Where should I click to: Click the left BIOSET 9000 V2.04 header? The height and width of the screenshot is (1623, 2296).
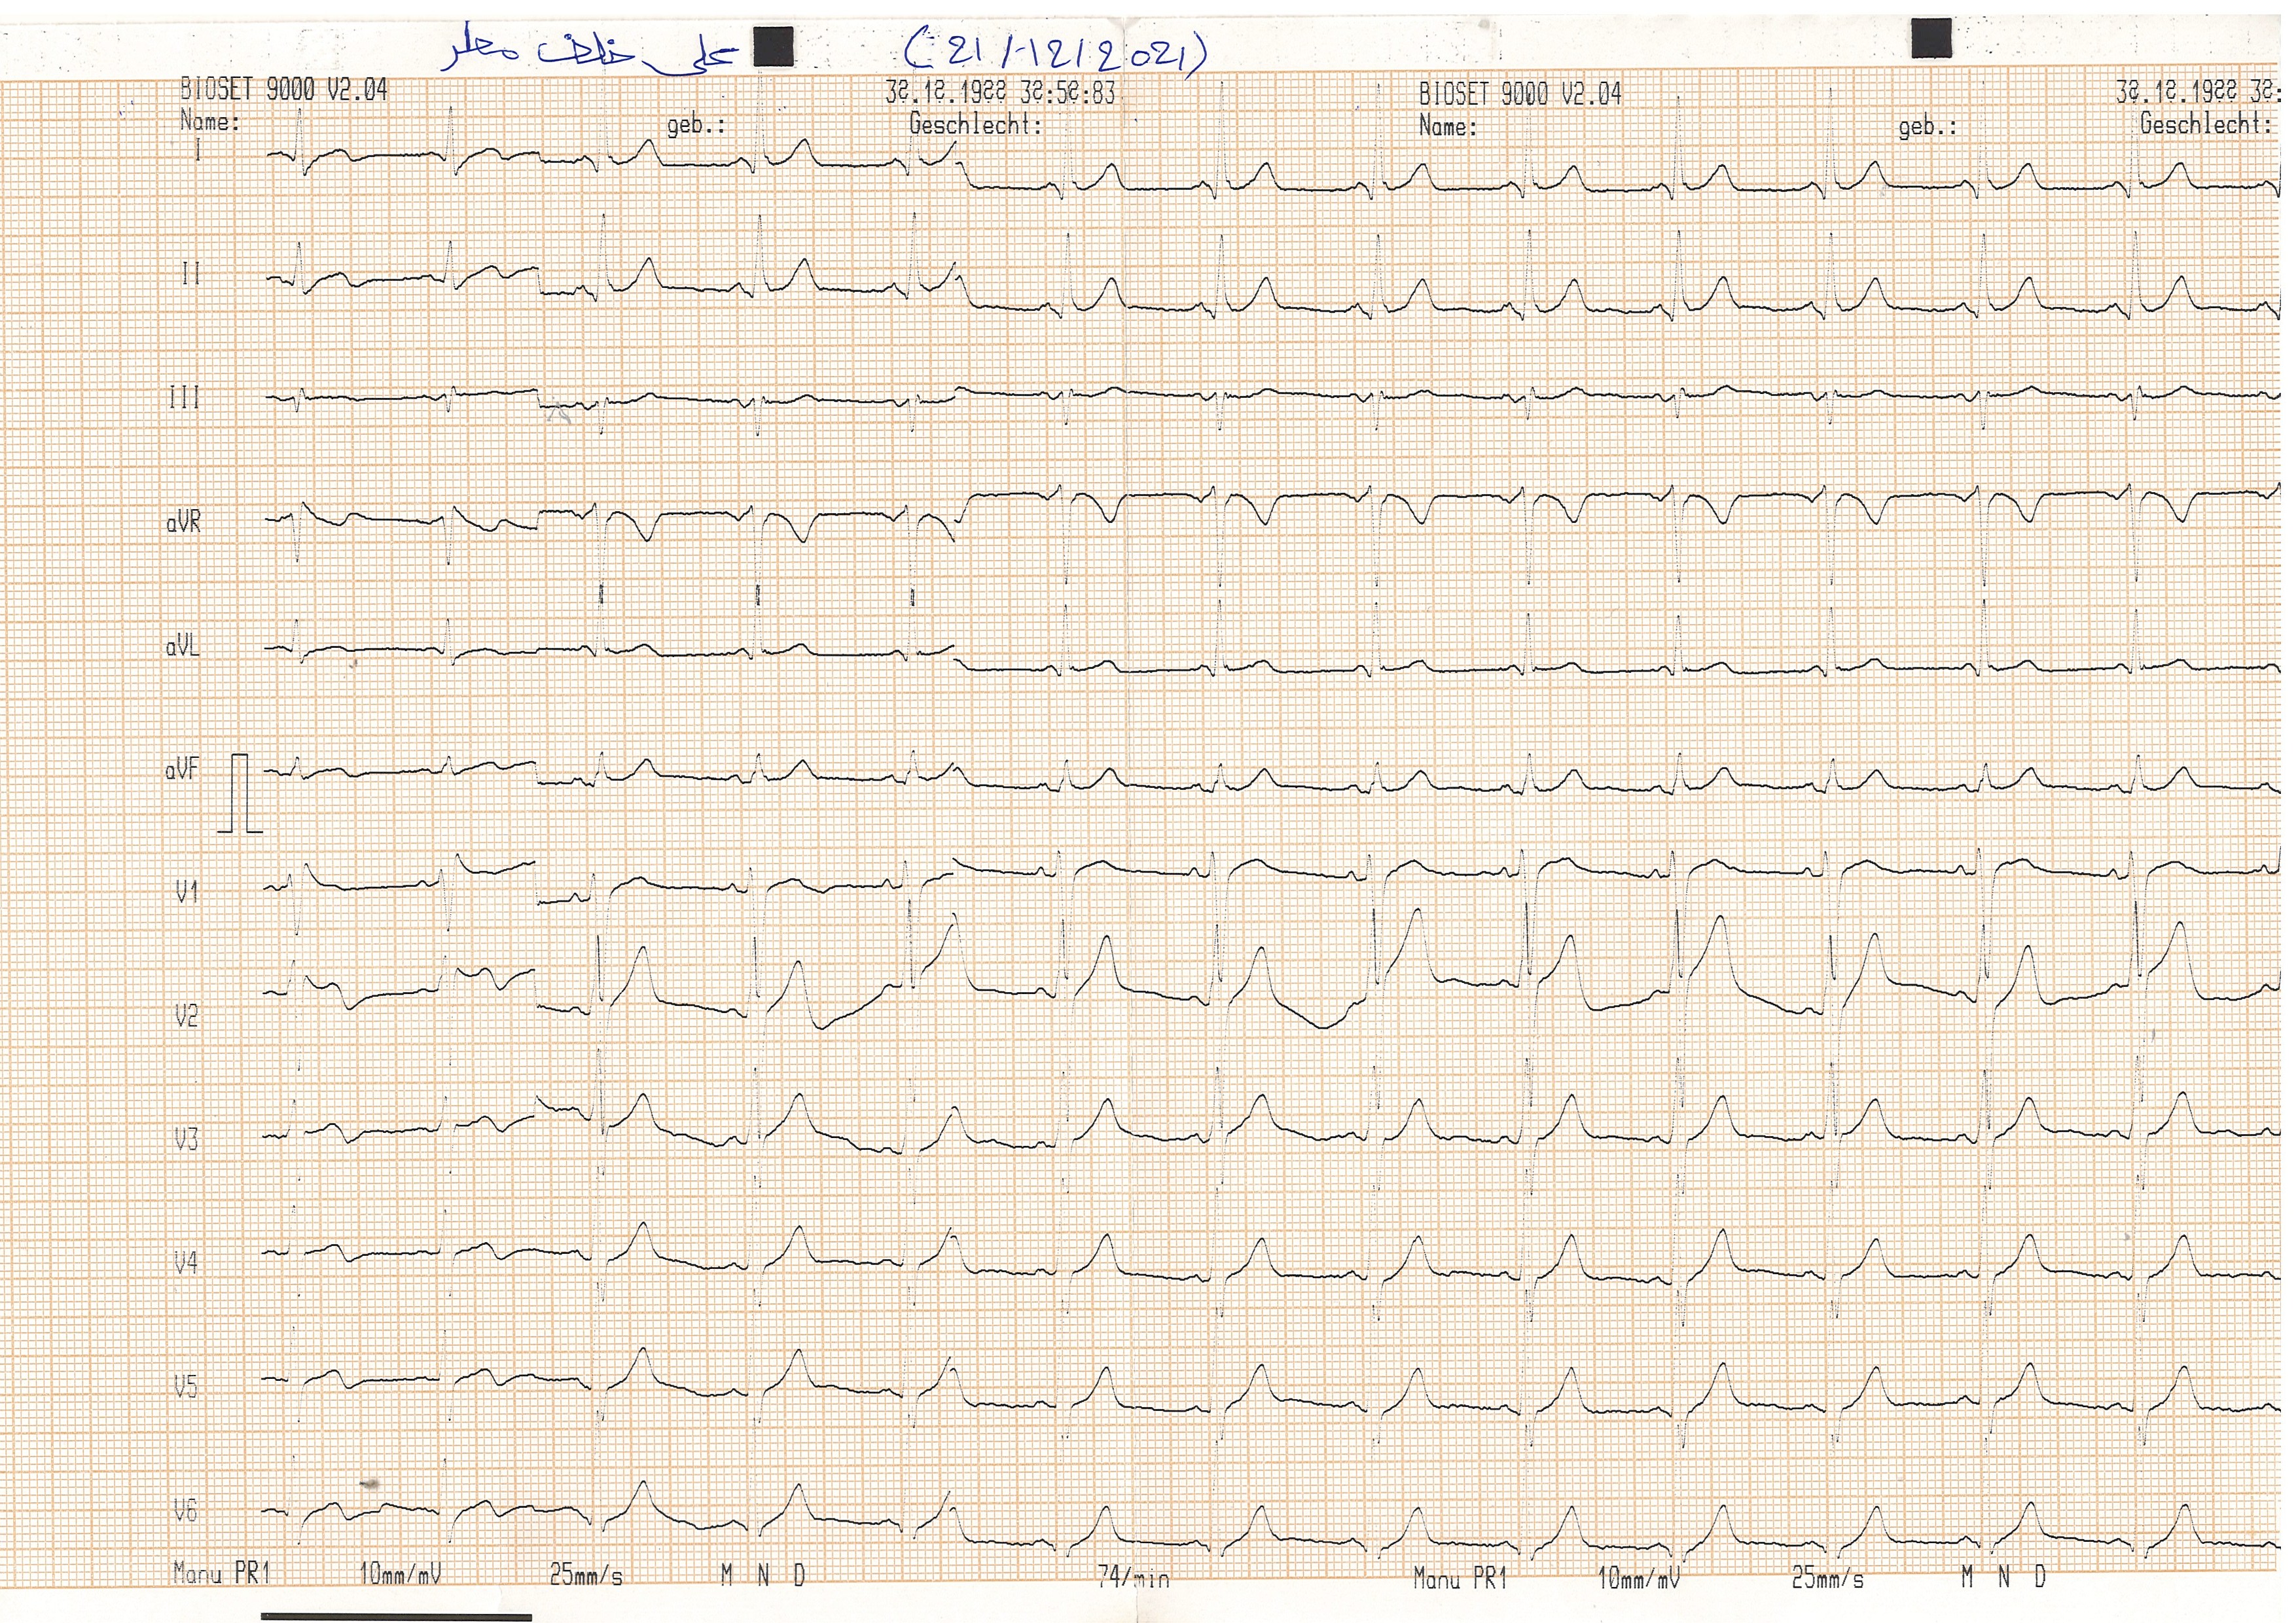click(284, 90)
